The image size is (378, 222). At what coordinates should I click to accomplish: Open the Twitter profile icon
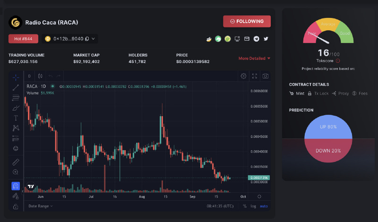pyautogui.click(x=266, y=39)
